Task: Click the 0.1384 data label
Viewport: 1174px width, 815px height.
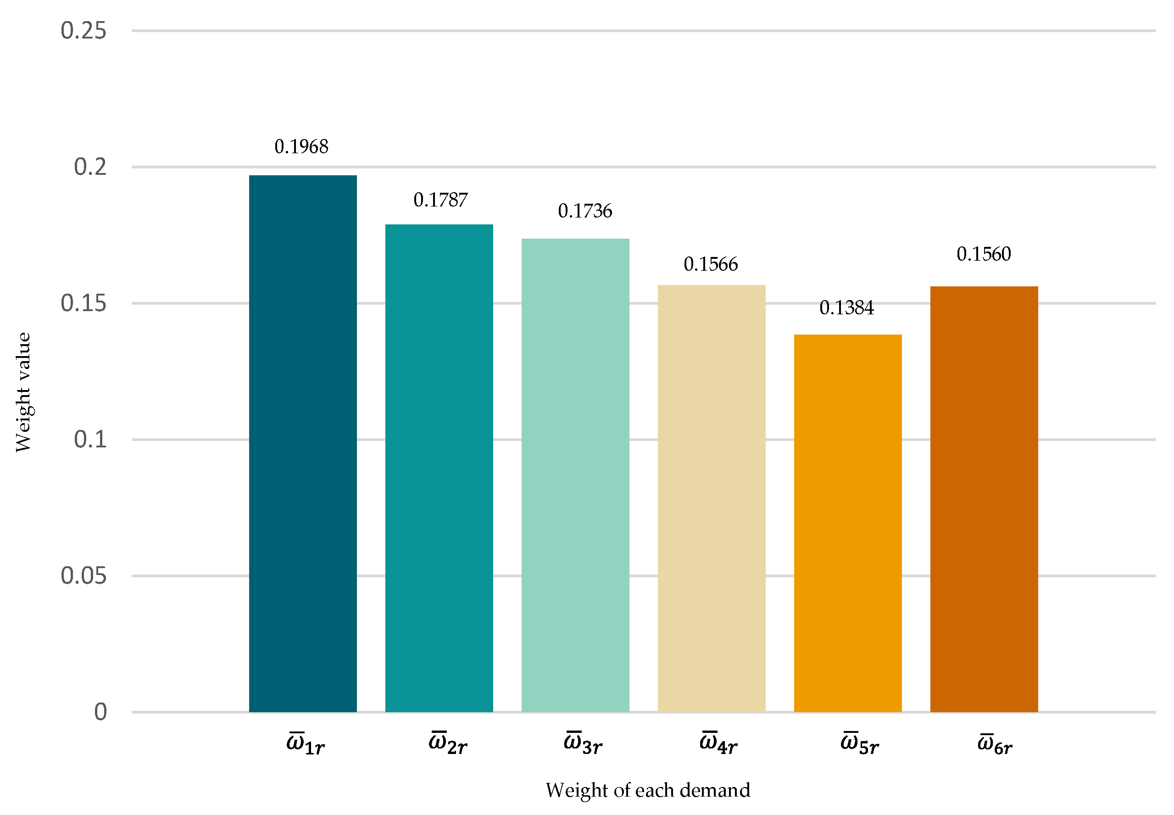Action: tap(847, 308)
